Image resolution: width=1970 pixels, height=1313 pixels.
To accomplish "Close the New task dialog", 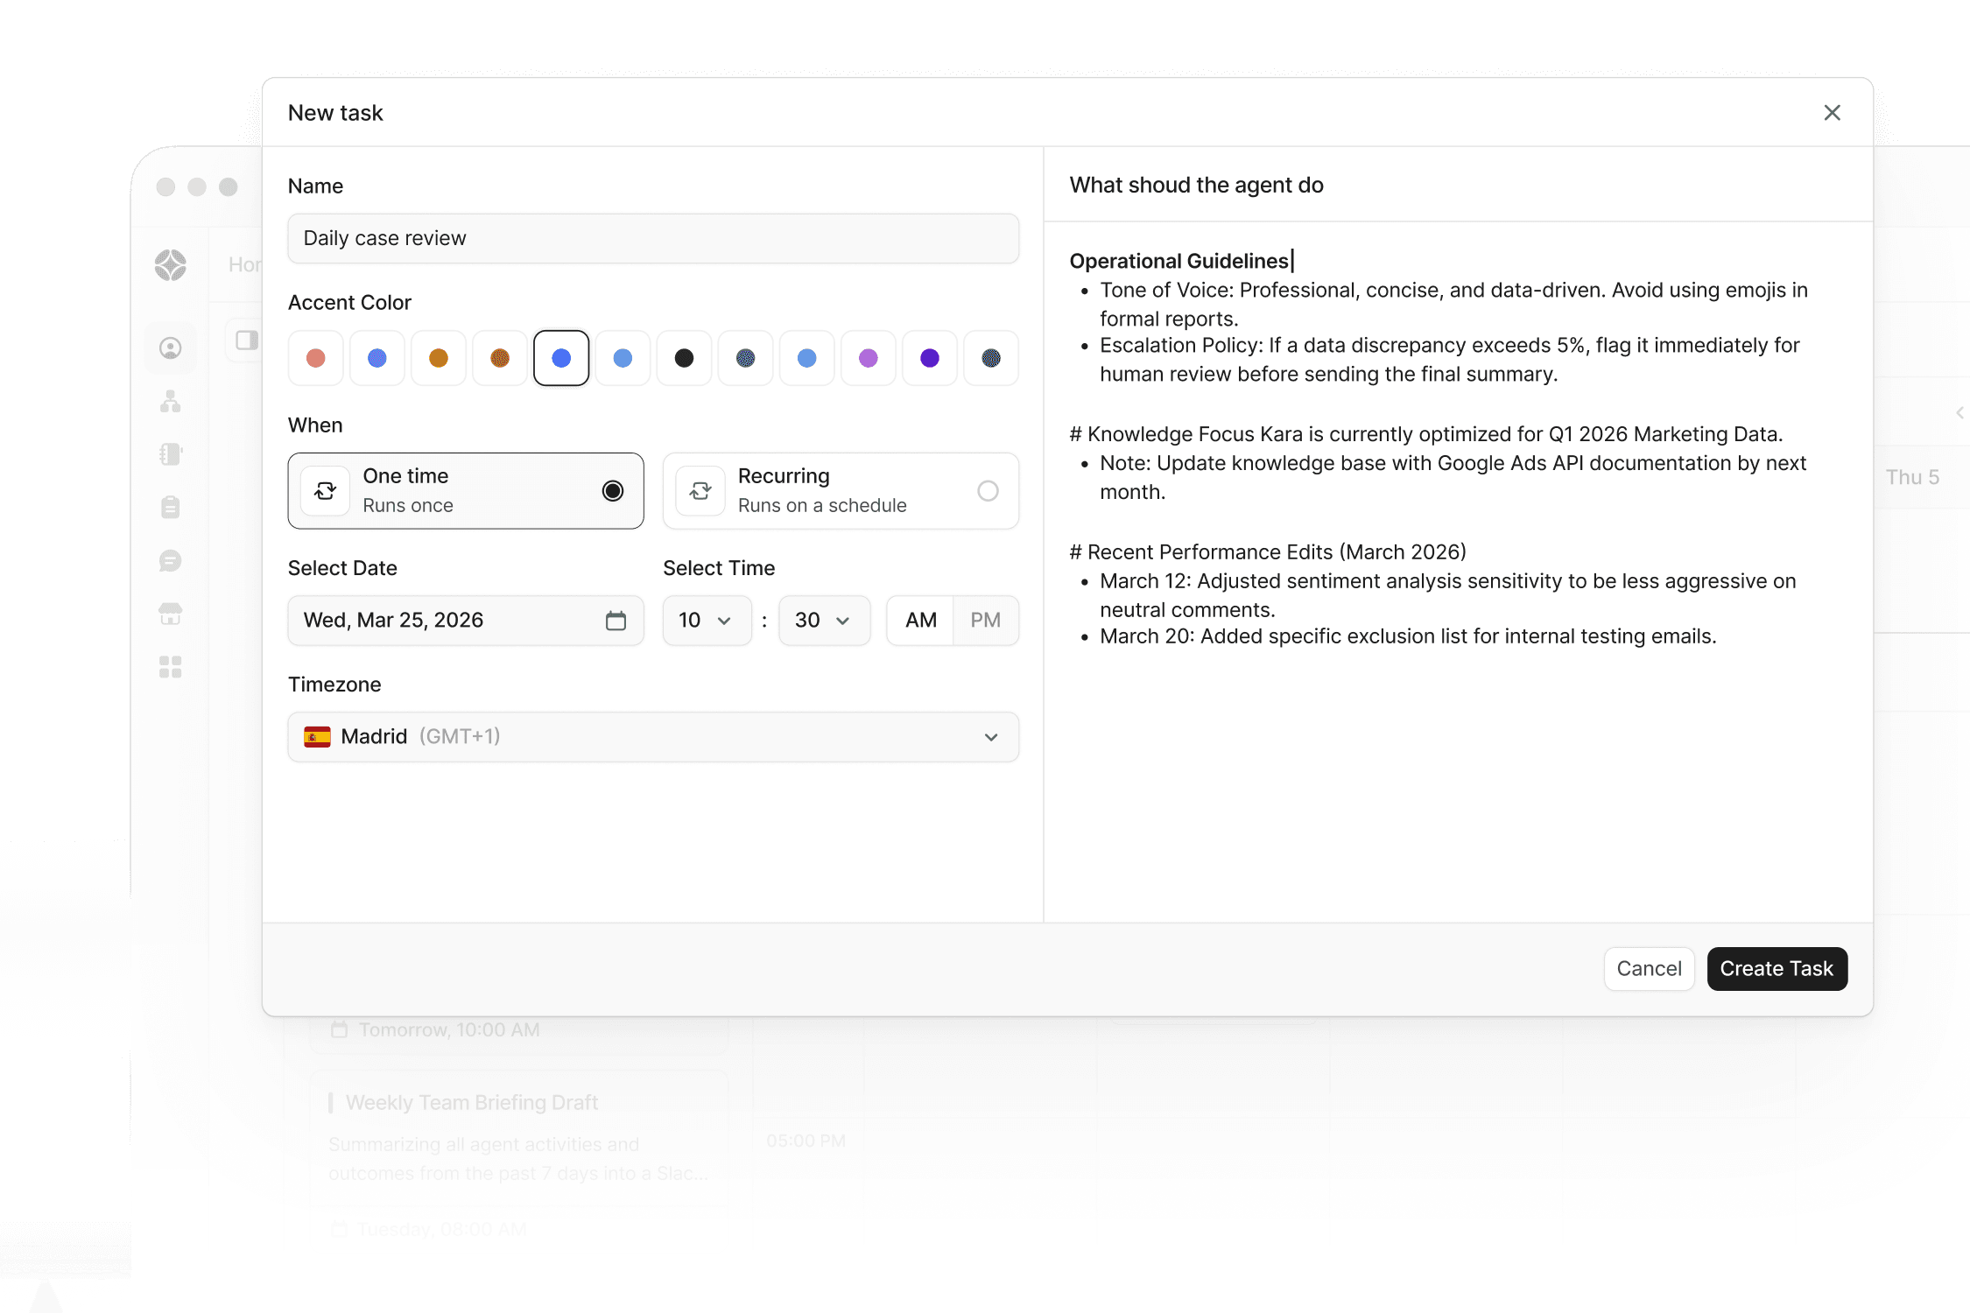I will point(1832,113).
